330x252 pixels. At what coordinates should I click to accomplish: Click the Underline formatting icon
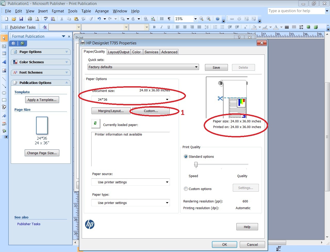[169, 27]
